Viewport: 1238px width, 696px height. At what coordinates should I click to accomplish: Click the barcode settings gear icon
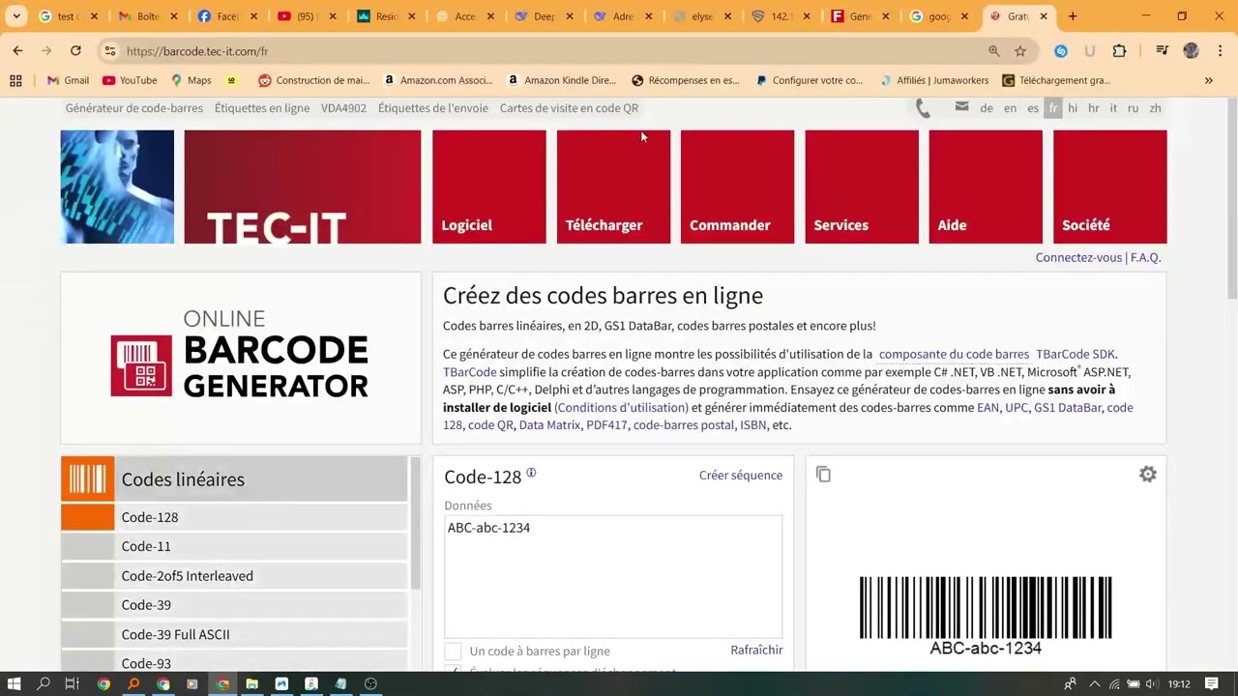point(1147,475)
